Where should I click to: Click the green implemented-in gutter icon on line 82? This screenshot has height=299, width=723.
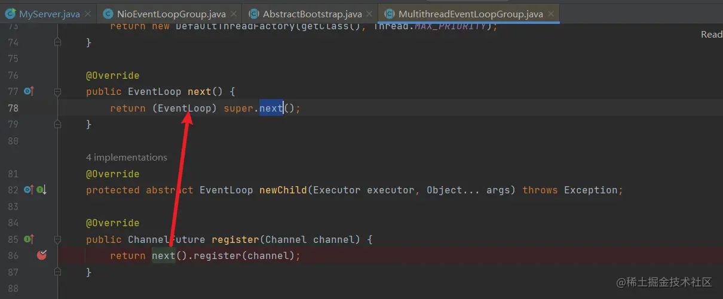click(42, 190)
